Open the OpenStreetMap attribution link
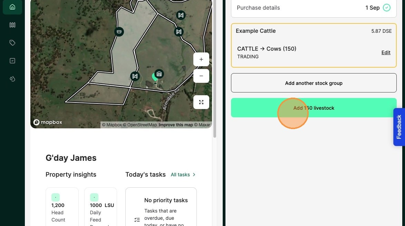Viewport: 405px width, 226px height. pos(140,125)
